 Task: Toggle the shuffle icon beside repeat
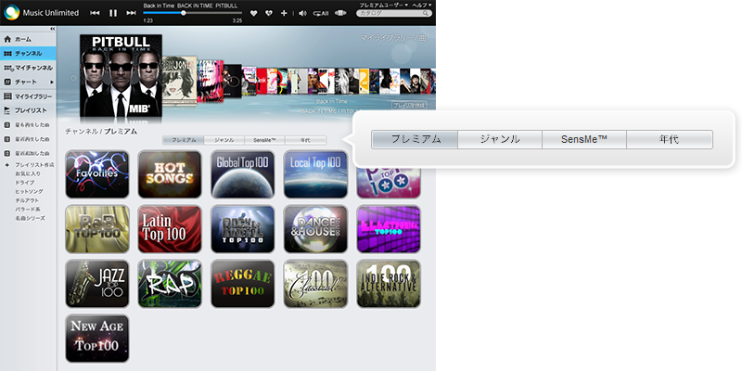click(340, 13)
